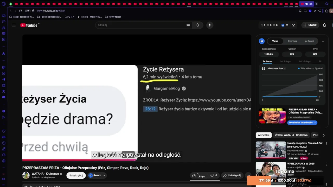The image size is (333, 187).
Task: Open TikTok - Make You... bookmark
Action: (x=89, y=17)
